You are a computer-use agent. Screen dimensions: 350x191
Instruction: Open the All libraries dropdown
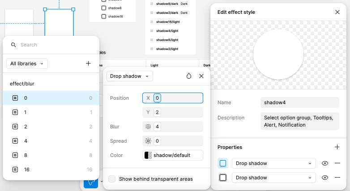(x=27, y=64)
